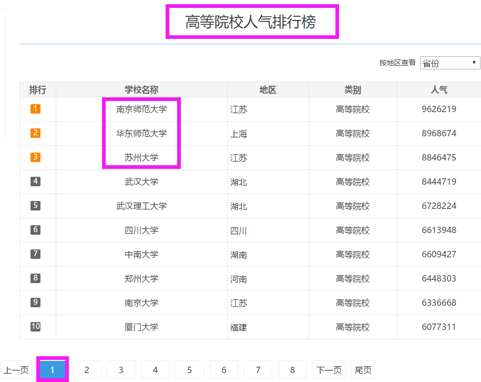Image resolution: width=481 pixels, height=382 pixels.
Task: Open the 省份 region dropdown
Action: coord(449,63)
